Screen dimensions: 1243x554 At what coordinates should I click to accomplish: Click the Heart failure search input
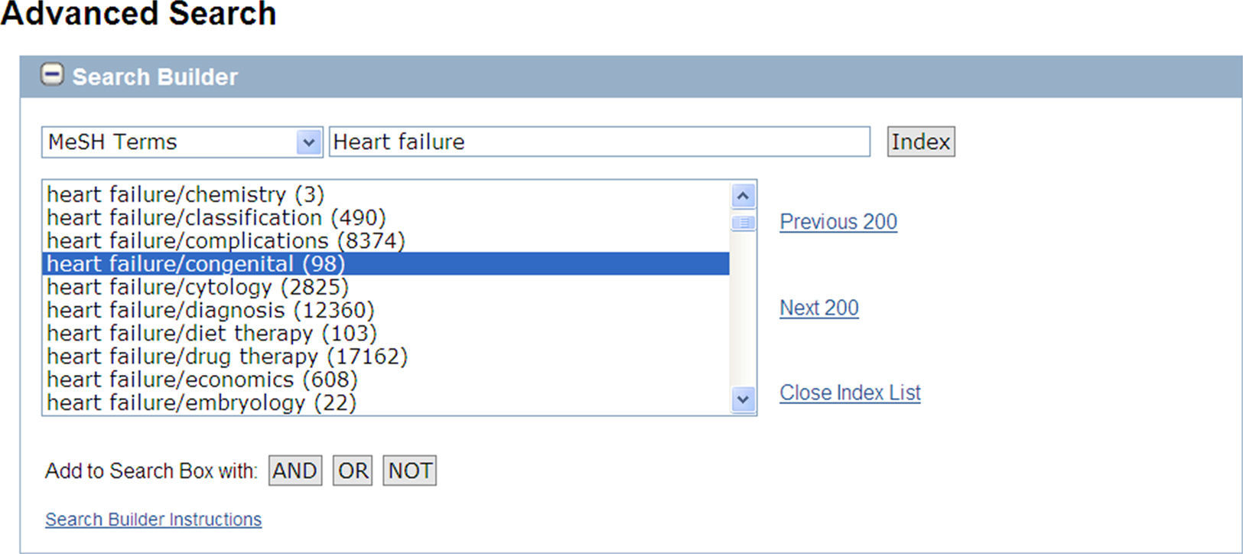(599, 142)
